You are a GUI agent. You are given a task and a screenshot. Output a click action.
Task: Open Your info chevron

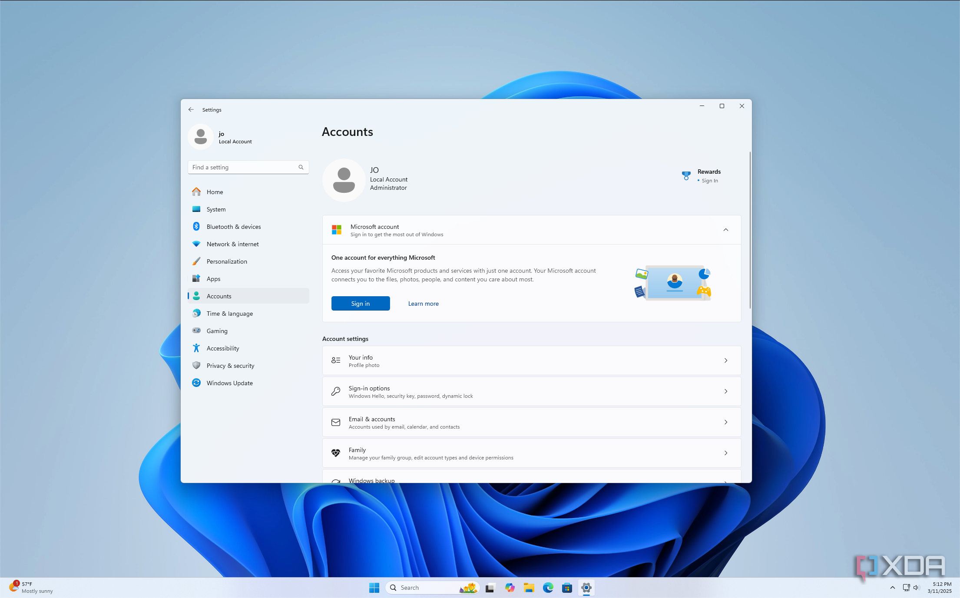point(725,360)
